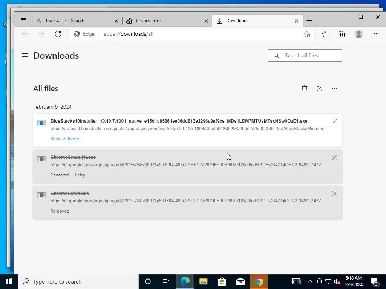The width and height of the screenshot is (386, 289).
Task: Retry the canceled ChromeSetup (1).exe download
Action: tap(80, 175)
